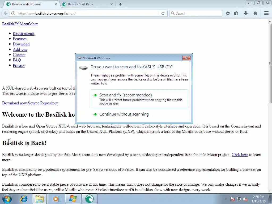Image resolution: width=272 pixels, height=204 pixels.
Task: Close the Microsoft Windows dialog
Action: coord(186,58)
